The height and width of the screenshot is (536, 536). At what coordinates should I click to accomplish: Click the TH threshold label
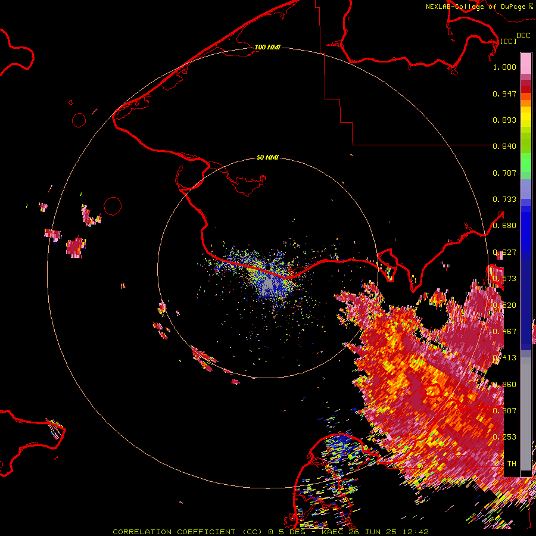[512, 463]
